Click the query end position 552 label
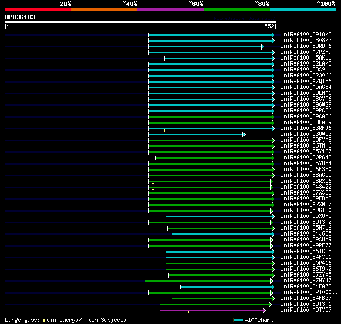 tap(269, 26)
